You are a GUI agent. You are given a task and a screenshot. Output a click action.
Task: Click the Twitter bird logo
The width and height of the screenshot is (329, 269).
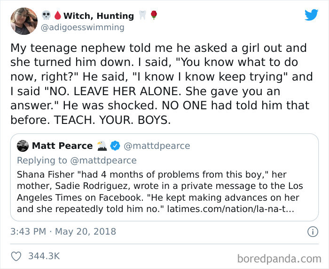(311, 15)
